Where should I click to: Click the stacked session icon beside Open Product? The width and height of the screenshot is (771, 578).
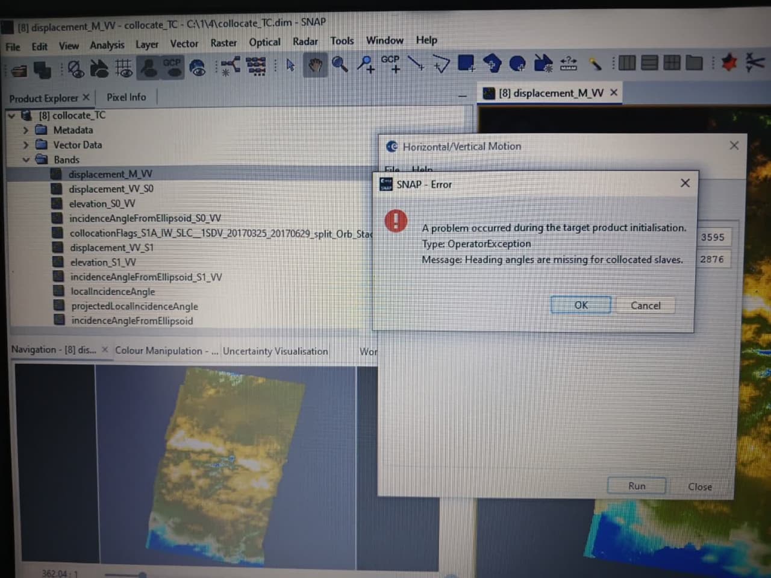43,70
